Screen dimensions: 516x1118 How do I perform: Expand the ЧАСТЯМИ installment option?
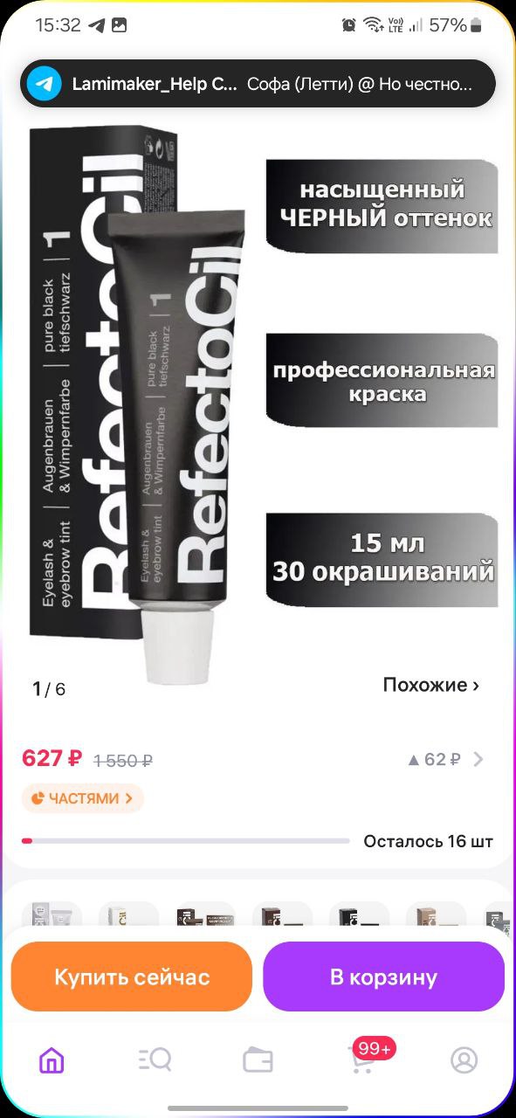click(83, 797)
